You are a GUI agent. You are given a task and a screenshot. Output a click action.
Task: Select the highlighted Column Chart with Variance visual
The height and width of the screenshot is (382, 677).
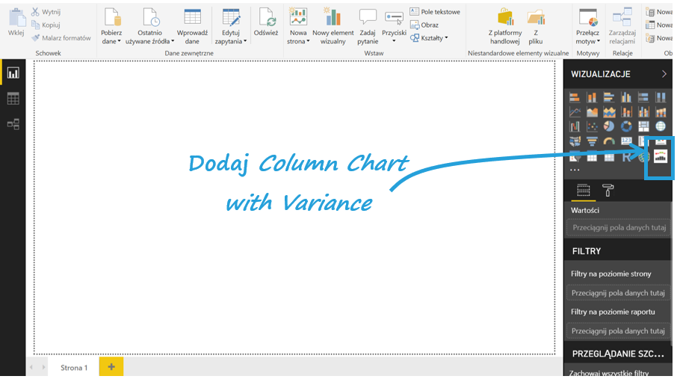[660, 156]
